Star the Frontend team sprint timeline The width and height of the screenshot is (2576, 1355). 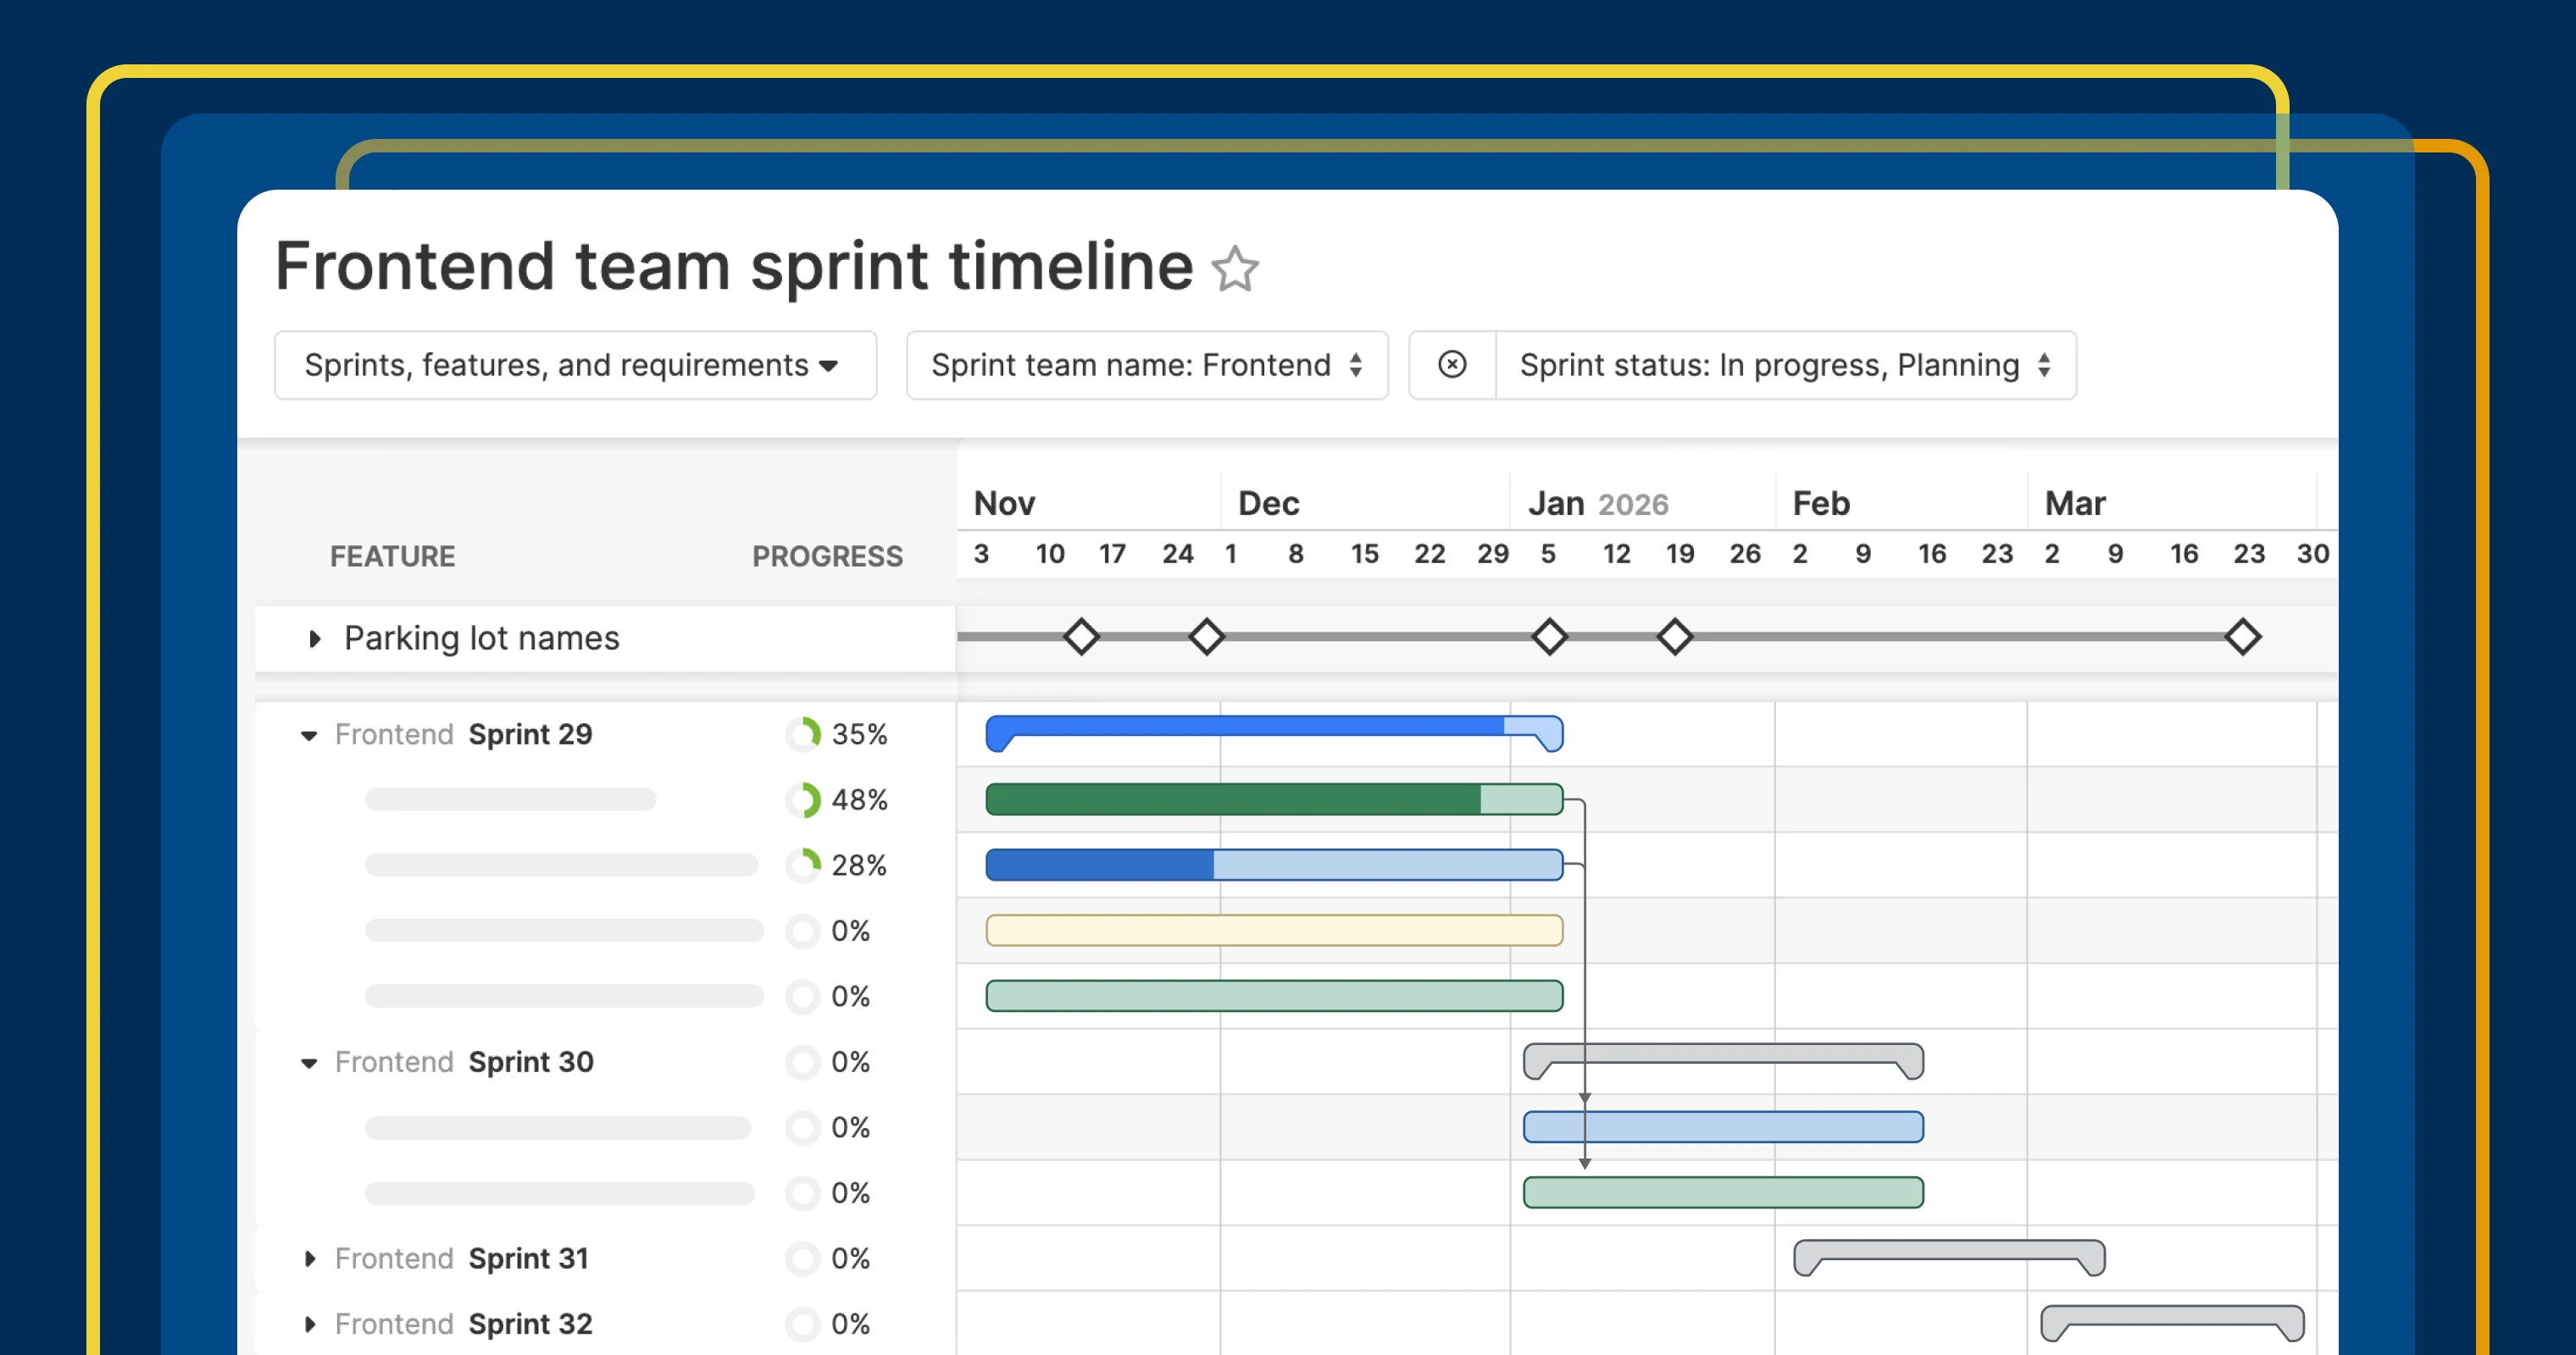(x=1235, y=268)
